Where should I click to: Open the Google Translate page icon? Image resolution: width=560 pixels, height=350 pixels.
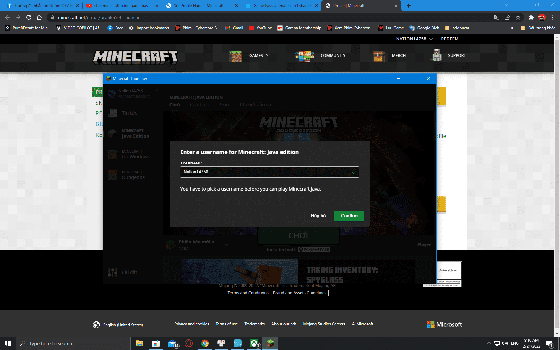tap(497, 17)
